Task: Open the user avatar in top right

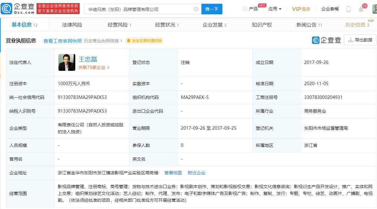Action: (375, 9)
